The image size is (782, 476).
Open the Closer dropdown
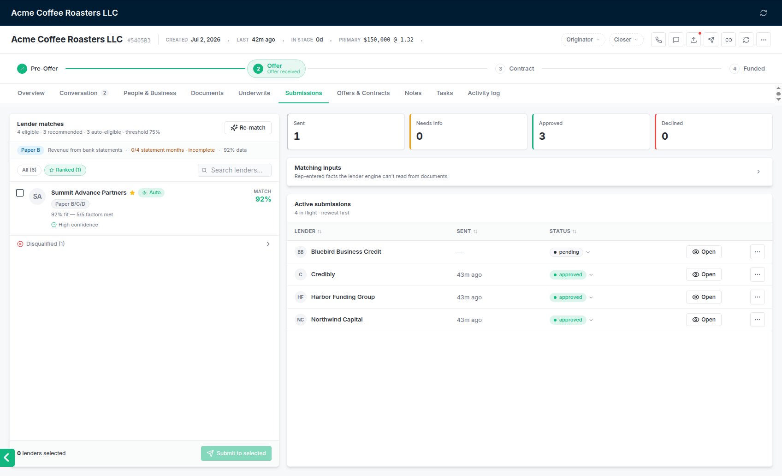coord(626,40)
